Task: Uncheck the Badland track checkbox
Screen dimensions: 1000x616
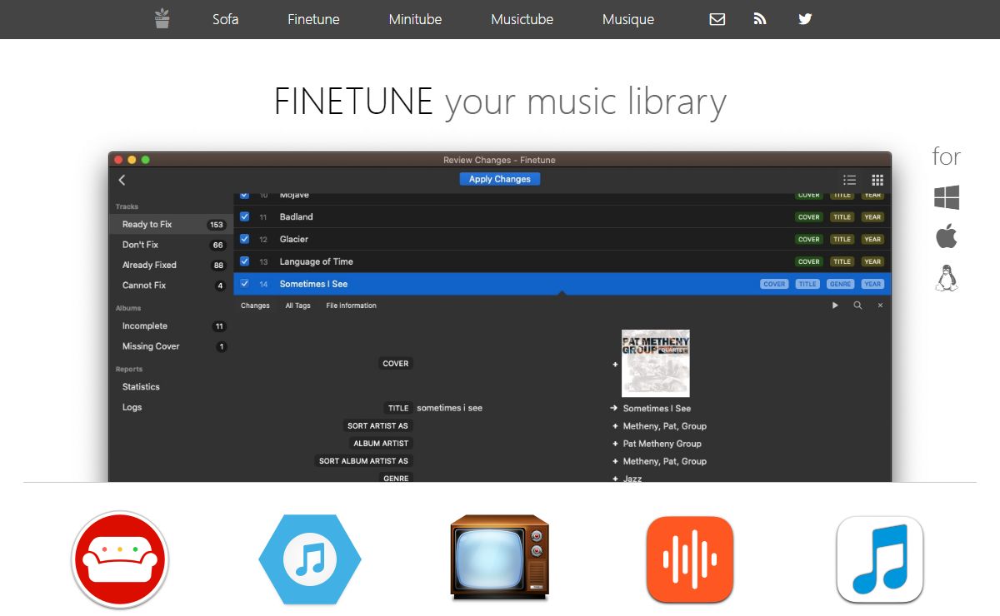Action: click(244, 216)
